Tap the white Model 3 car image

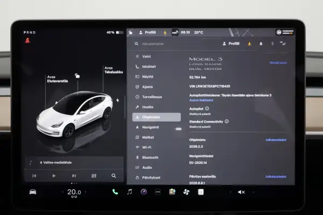tap(75, 114)
